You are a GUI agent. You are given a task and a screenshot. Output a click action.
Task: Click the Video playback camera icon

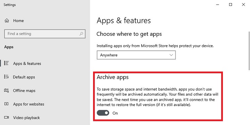(6, 117)
